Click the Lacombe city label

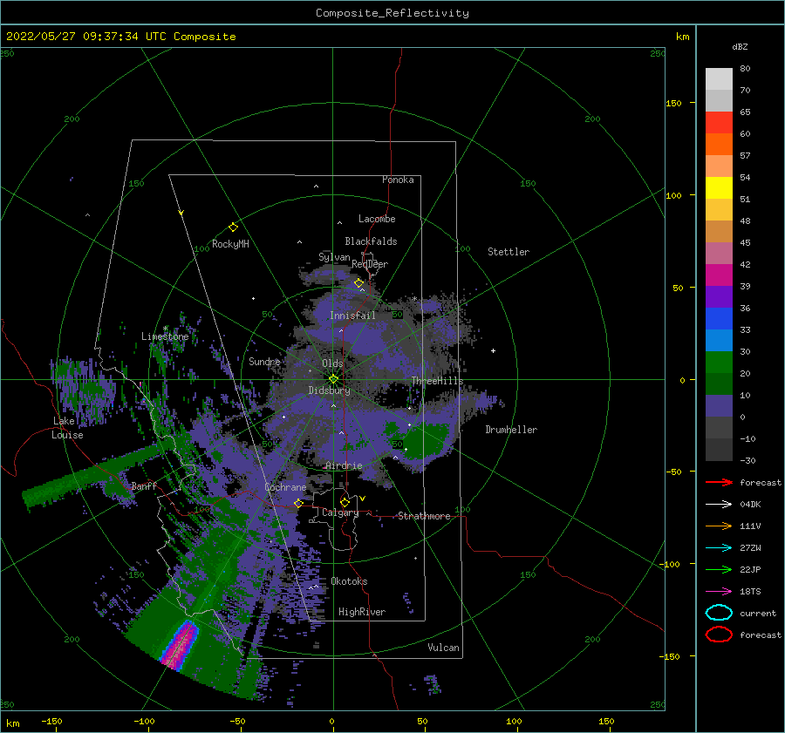click(377, 219)
